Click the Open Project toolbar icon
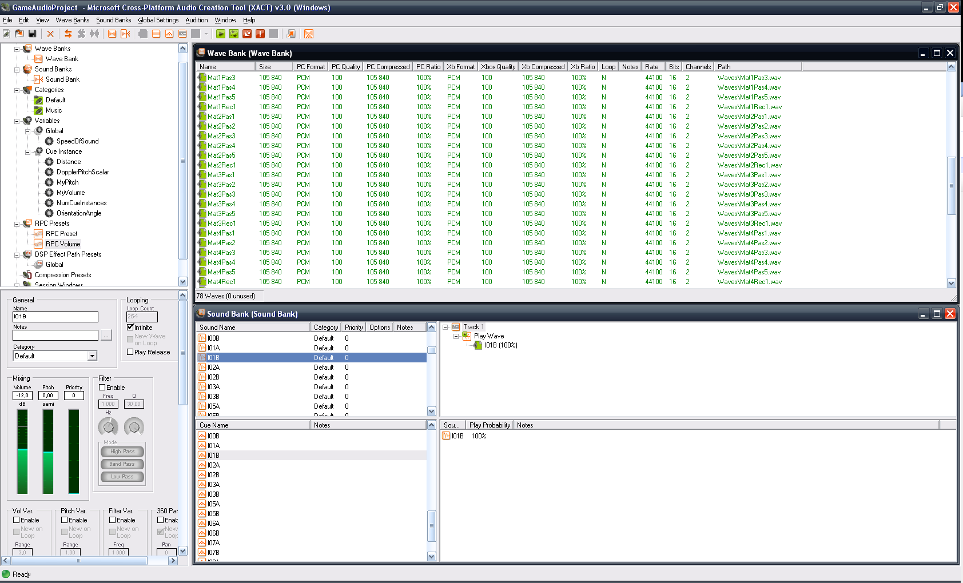 pos(19,34)
